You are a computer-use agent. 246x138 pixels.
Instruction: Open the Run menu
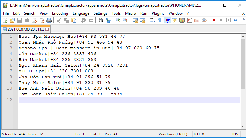point(144,13)
